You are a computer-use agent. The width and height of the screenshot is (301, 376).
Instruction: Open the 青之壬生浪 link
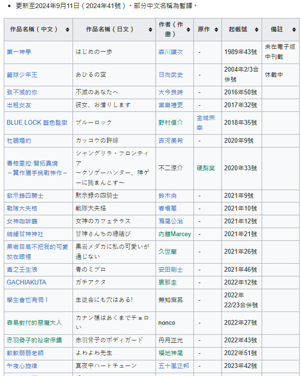click(x=22, y=270)
